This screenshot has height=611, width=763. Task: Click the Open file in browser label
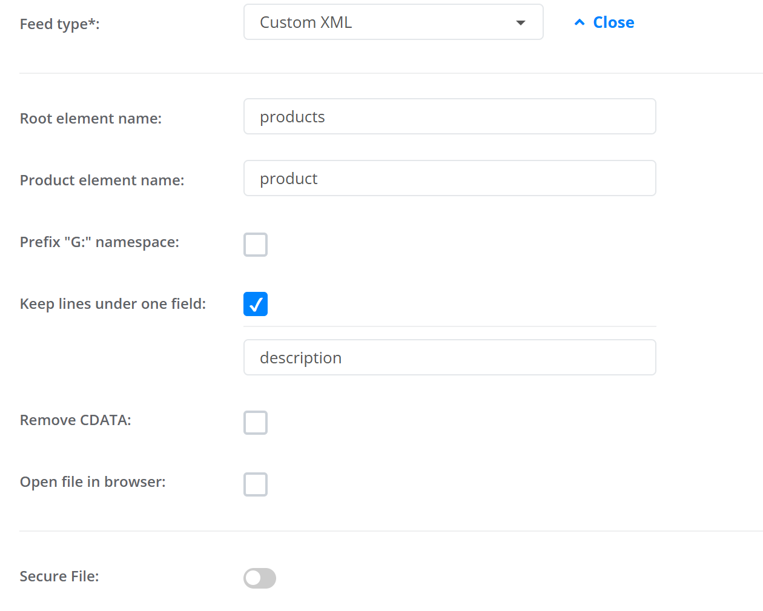[93, 481]
